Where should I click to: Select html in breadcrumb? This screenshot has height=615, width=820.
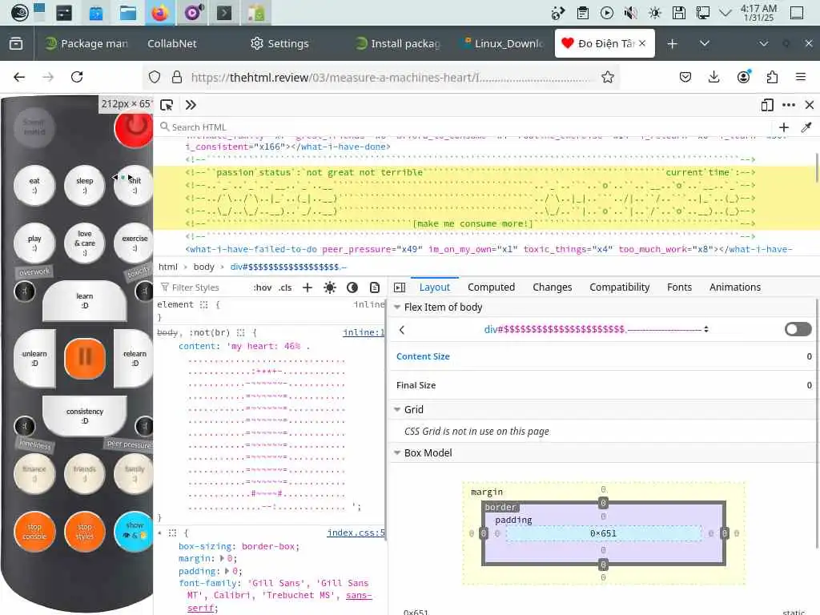pos(168,267)
